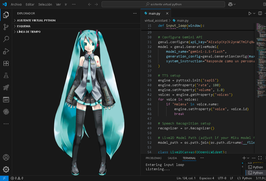Open the Ir menu

pyautogui.click(x=66, y=4)
